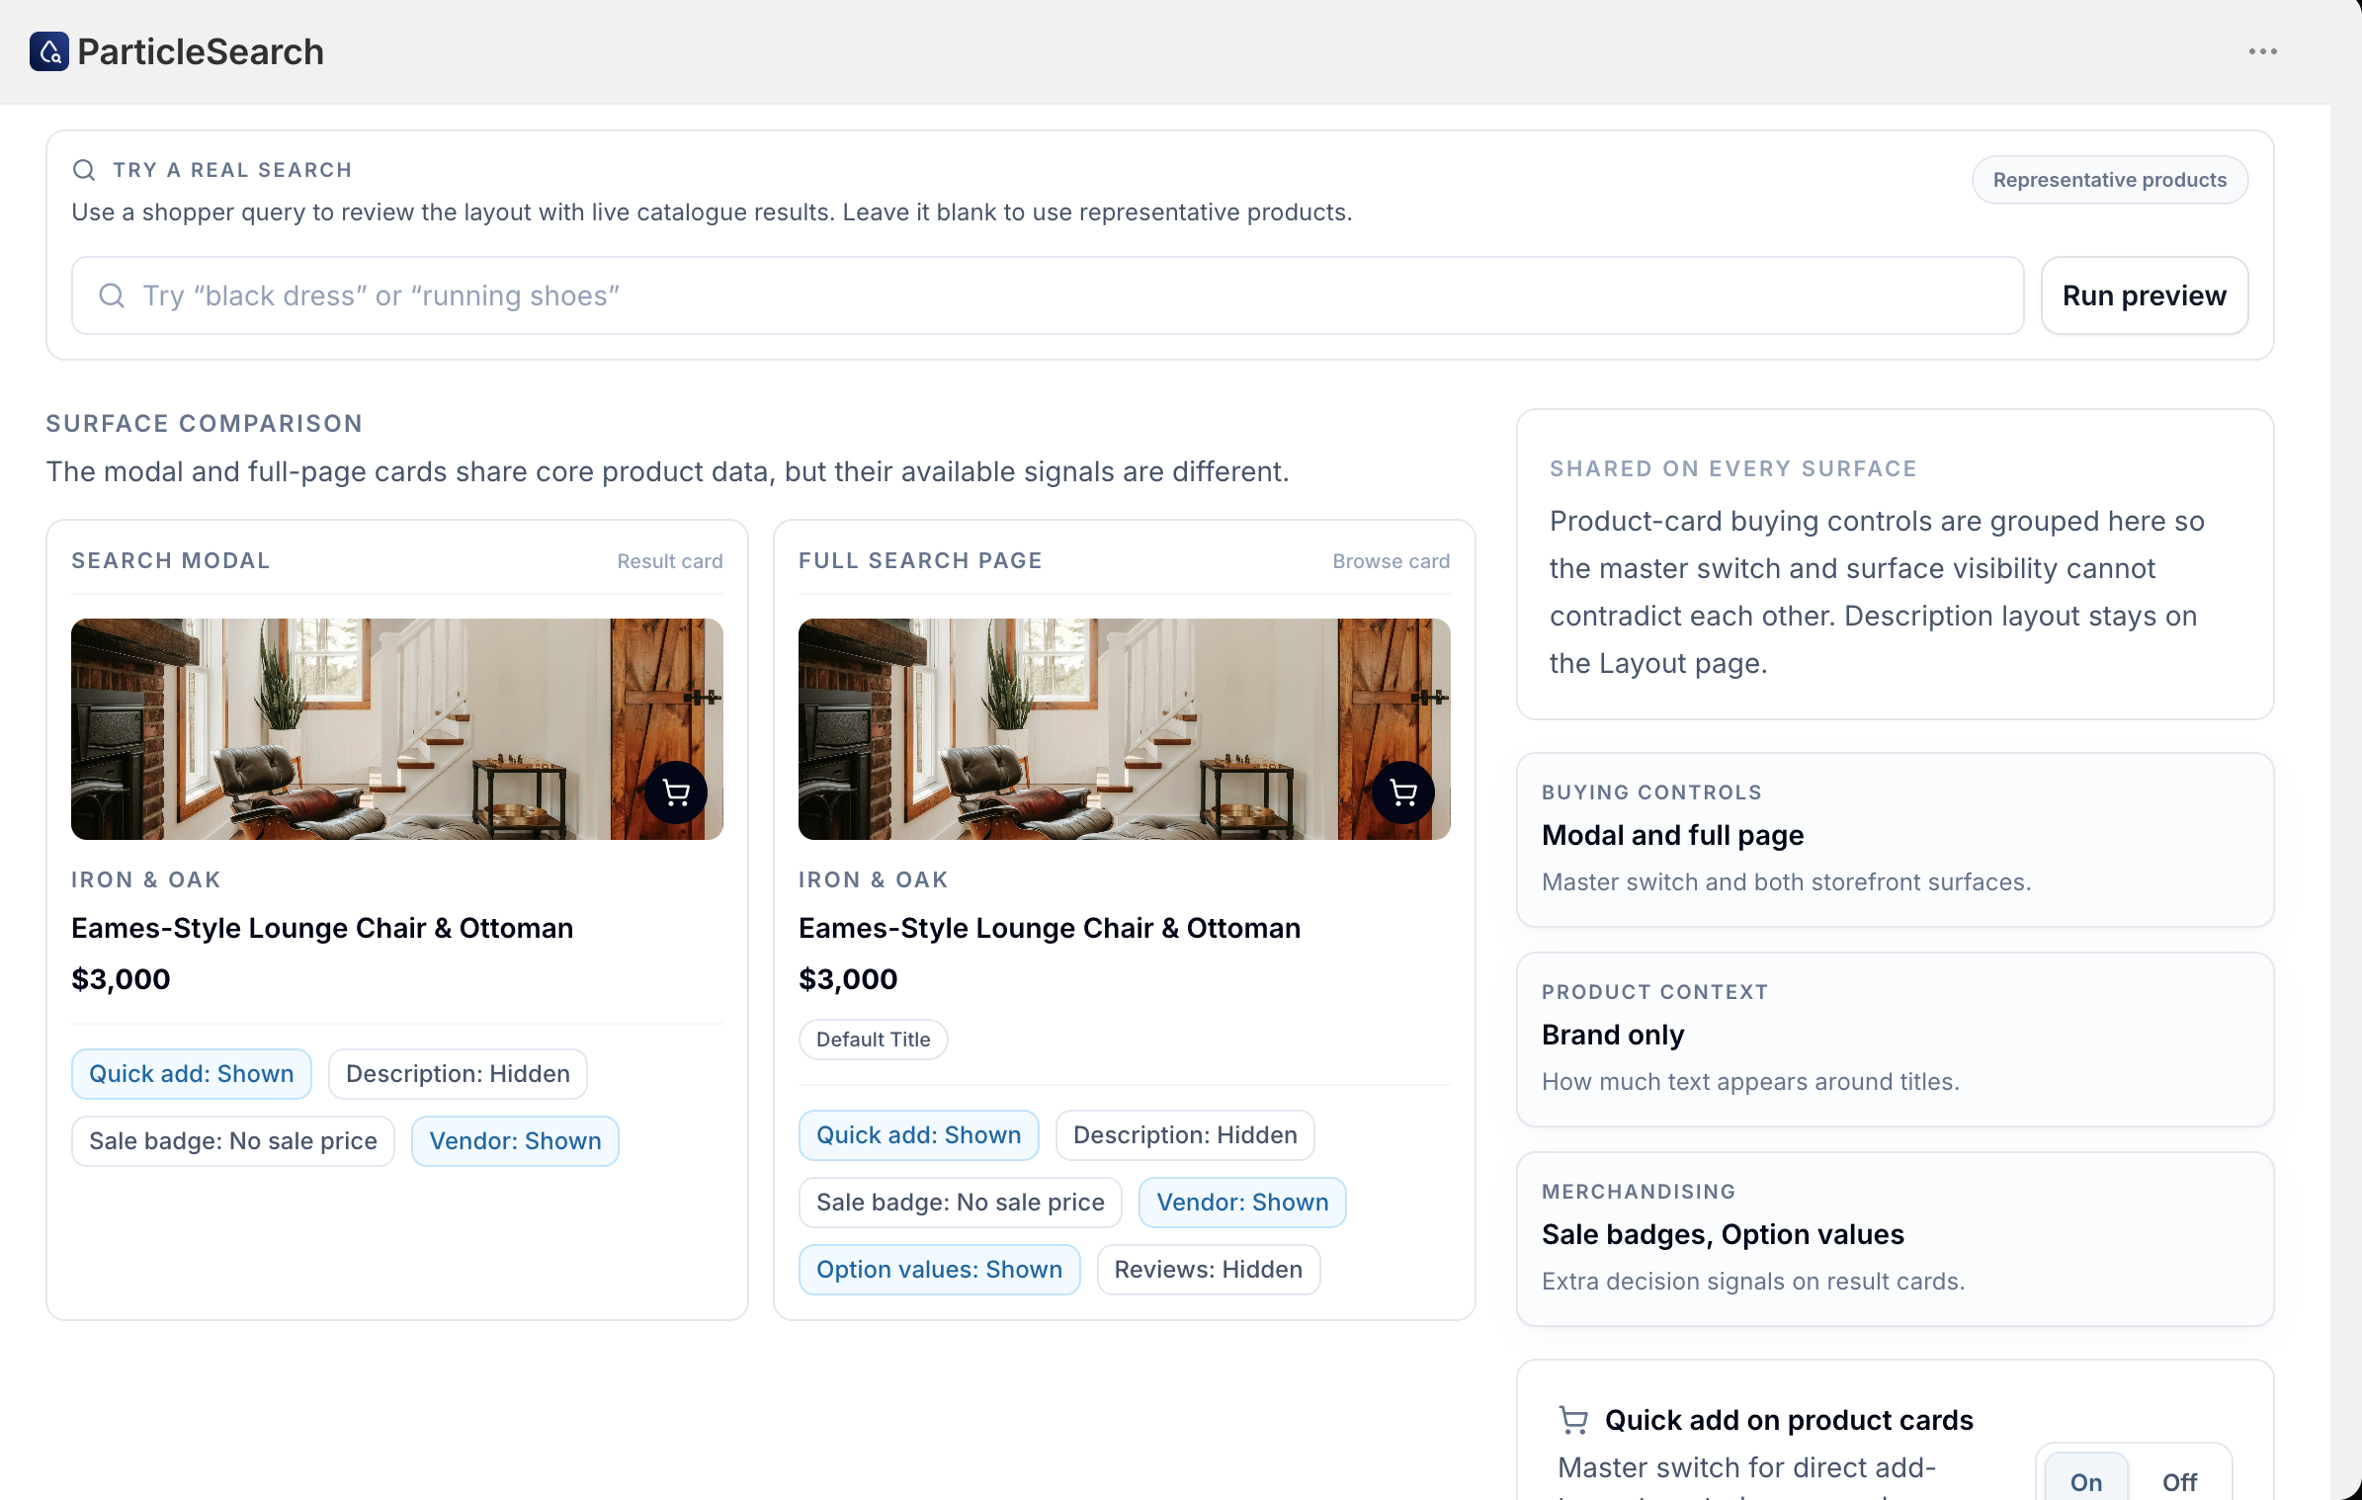Click the Search Modal product image
Screen dimensions: 2362x1500
click(x=397, y=729)
